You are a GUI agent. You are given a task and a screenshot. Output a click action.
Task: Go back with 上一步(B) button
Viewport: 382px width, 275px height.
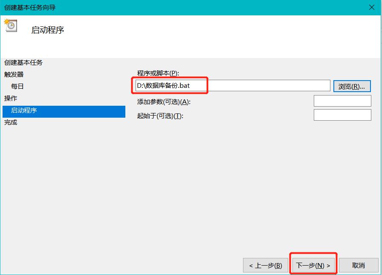[266, 265]
